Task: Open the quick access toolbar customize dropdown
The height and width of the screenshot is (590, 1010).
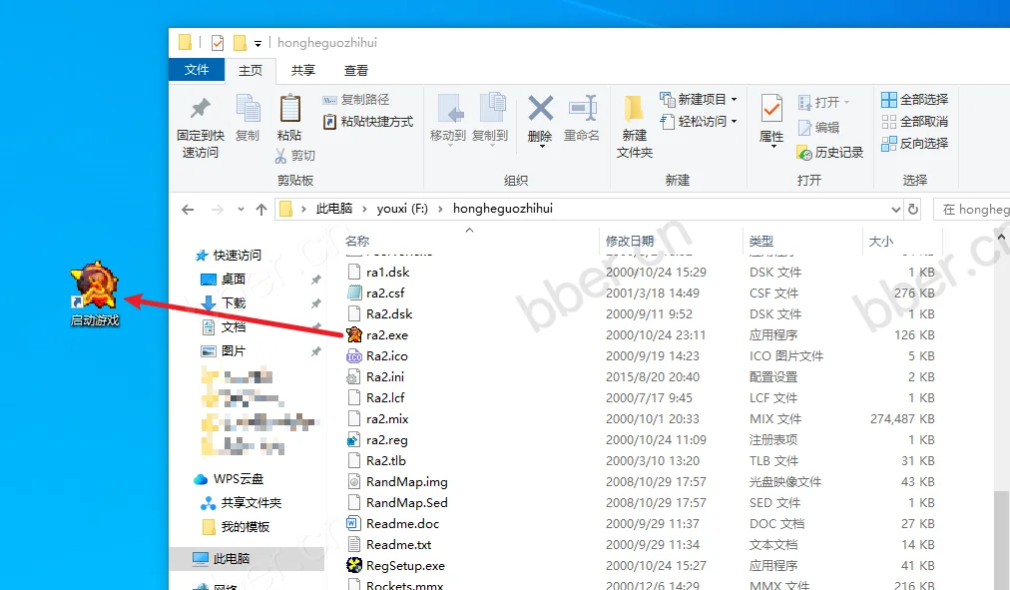Action: (x=257, y=44)
